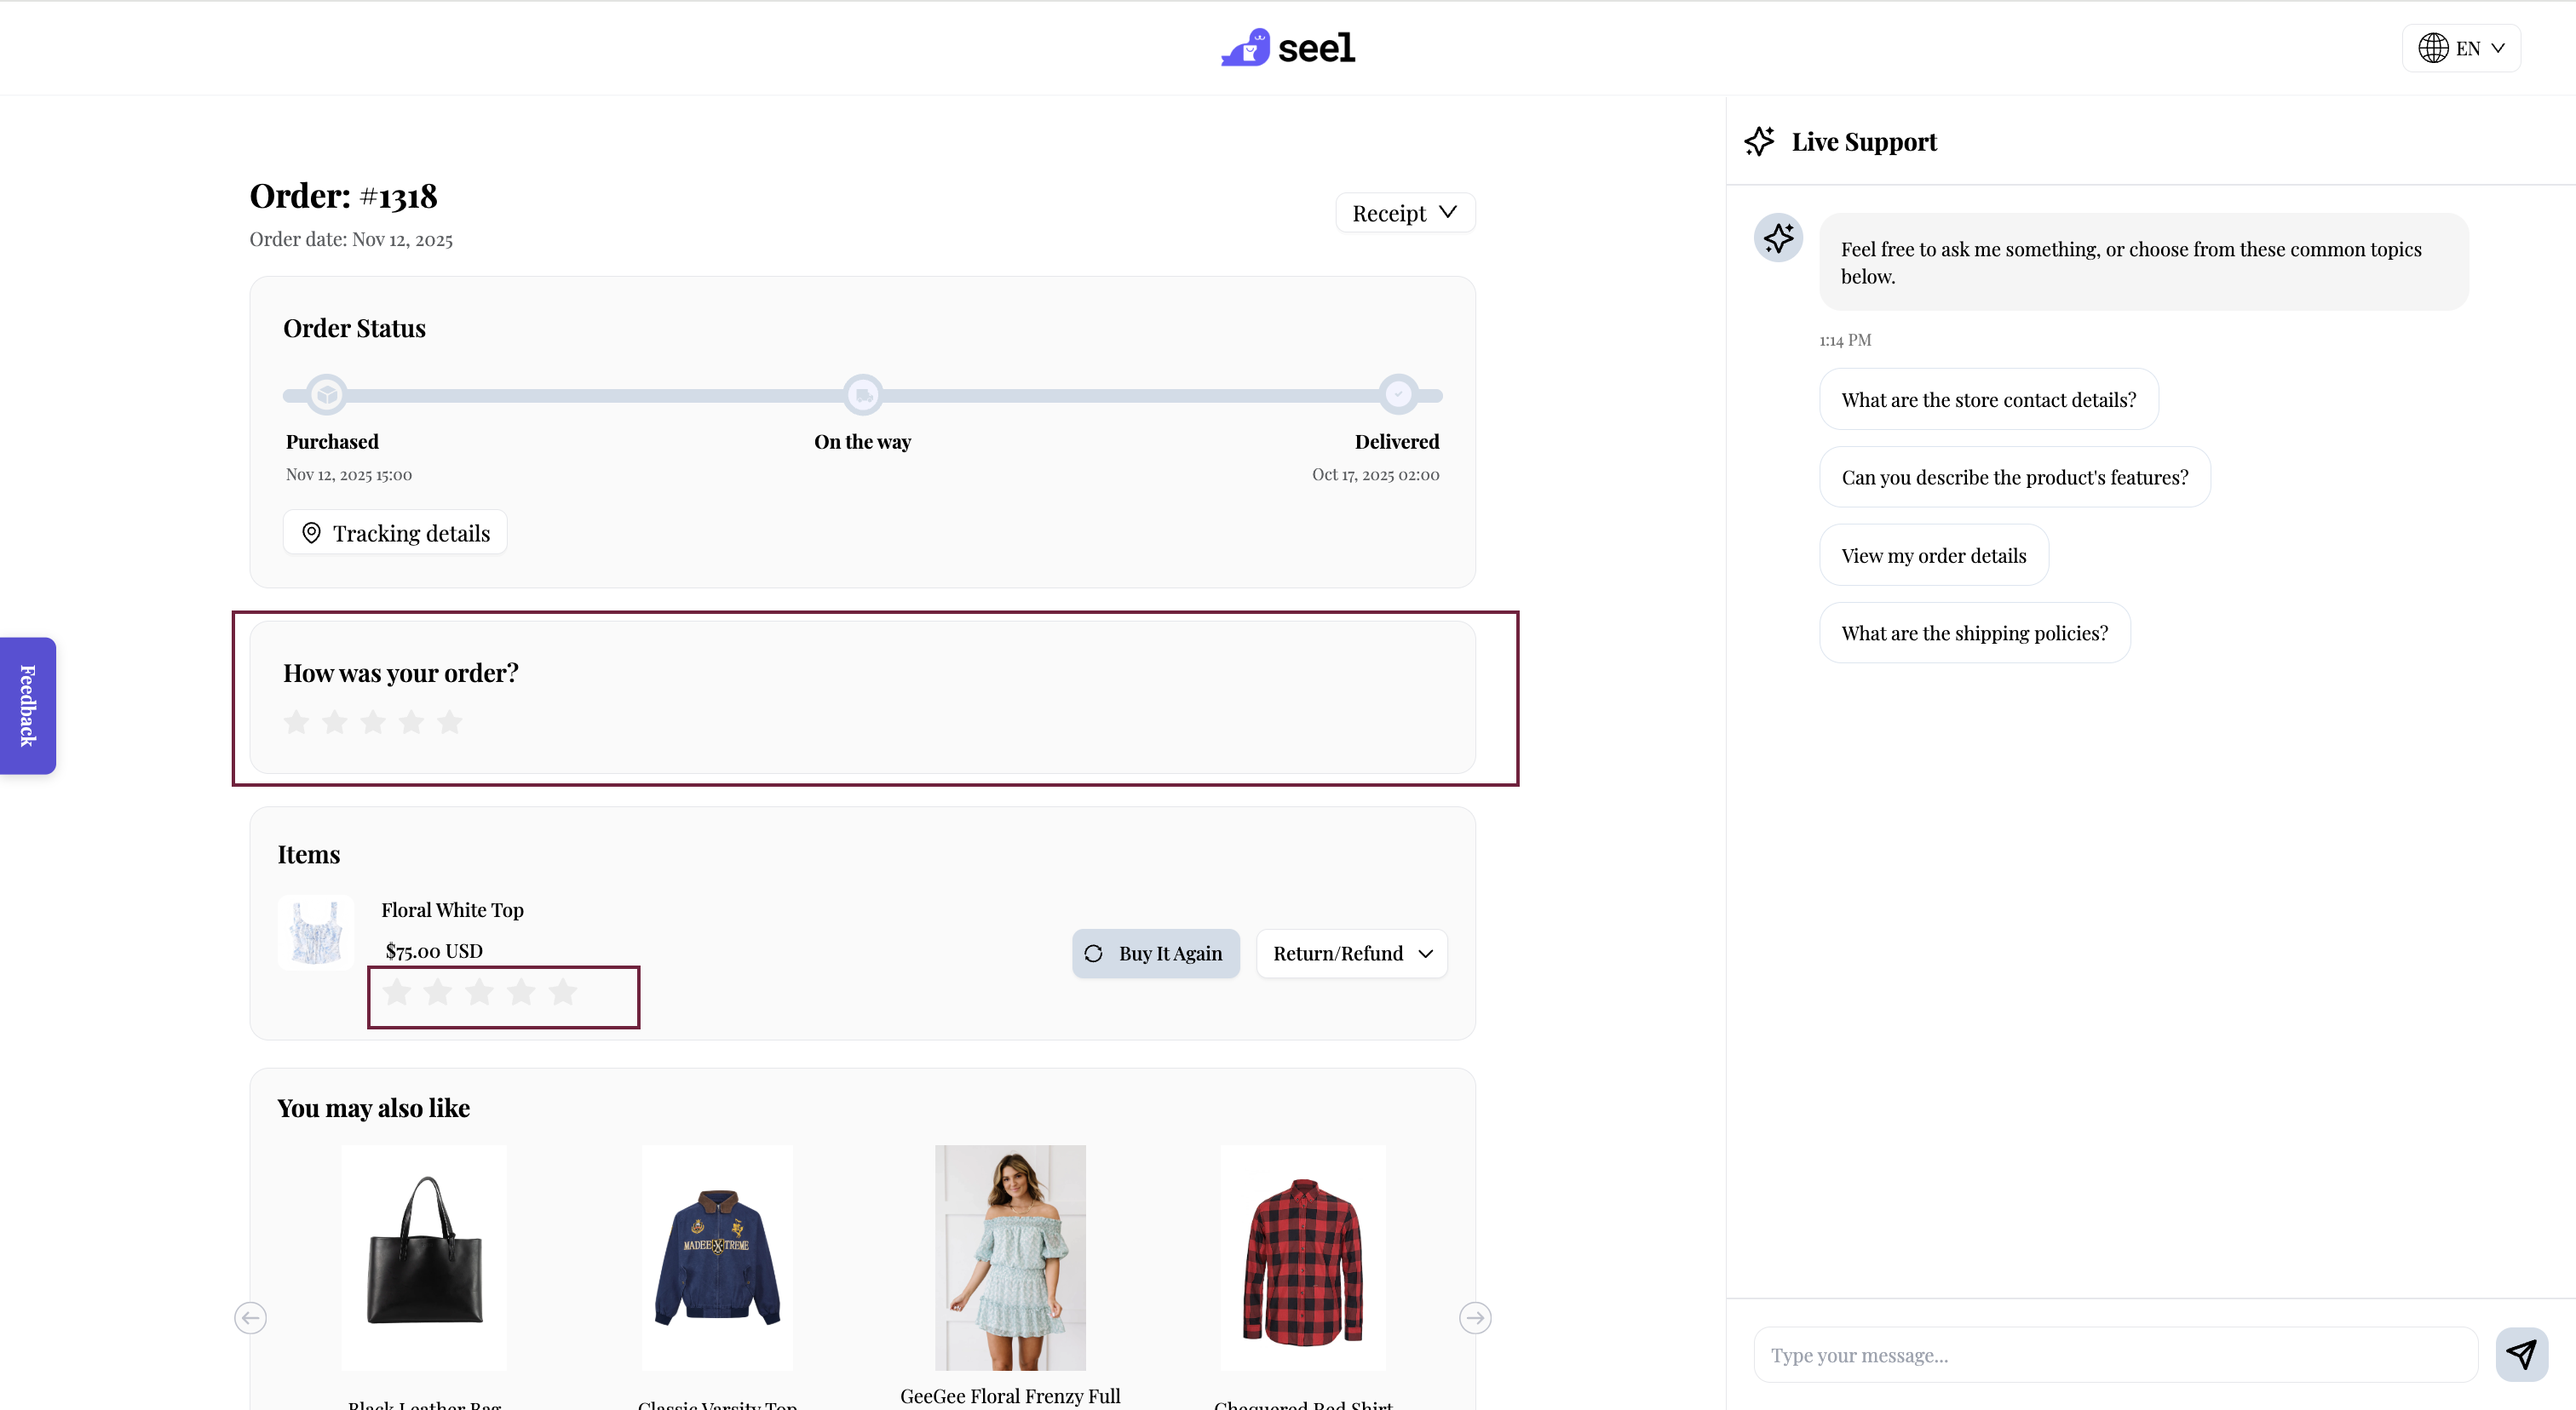Click the Delivered checkmark status icon
Screen dimensions: 2576x1410
[x=1398, y=395]
